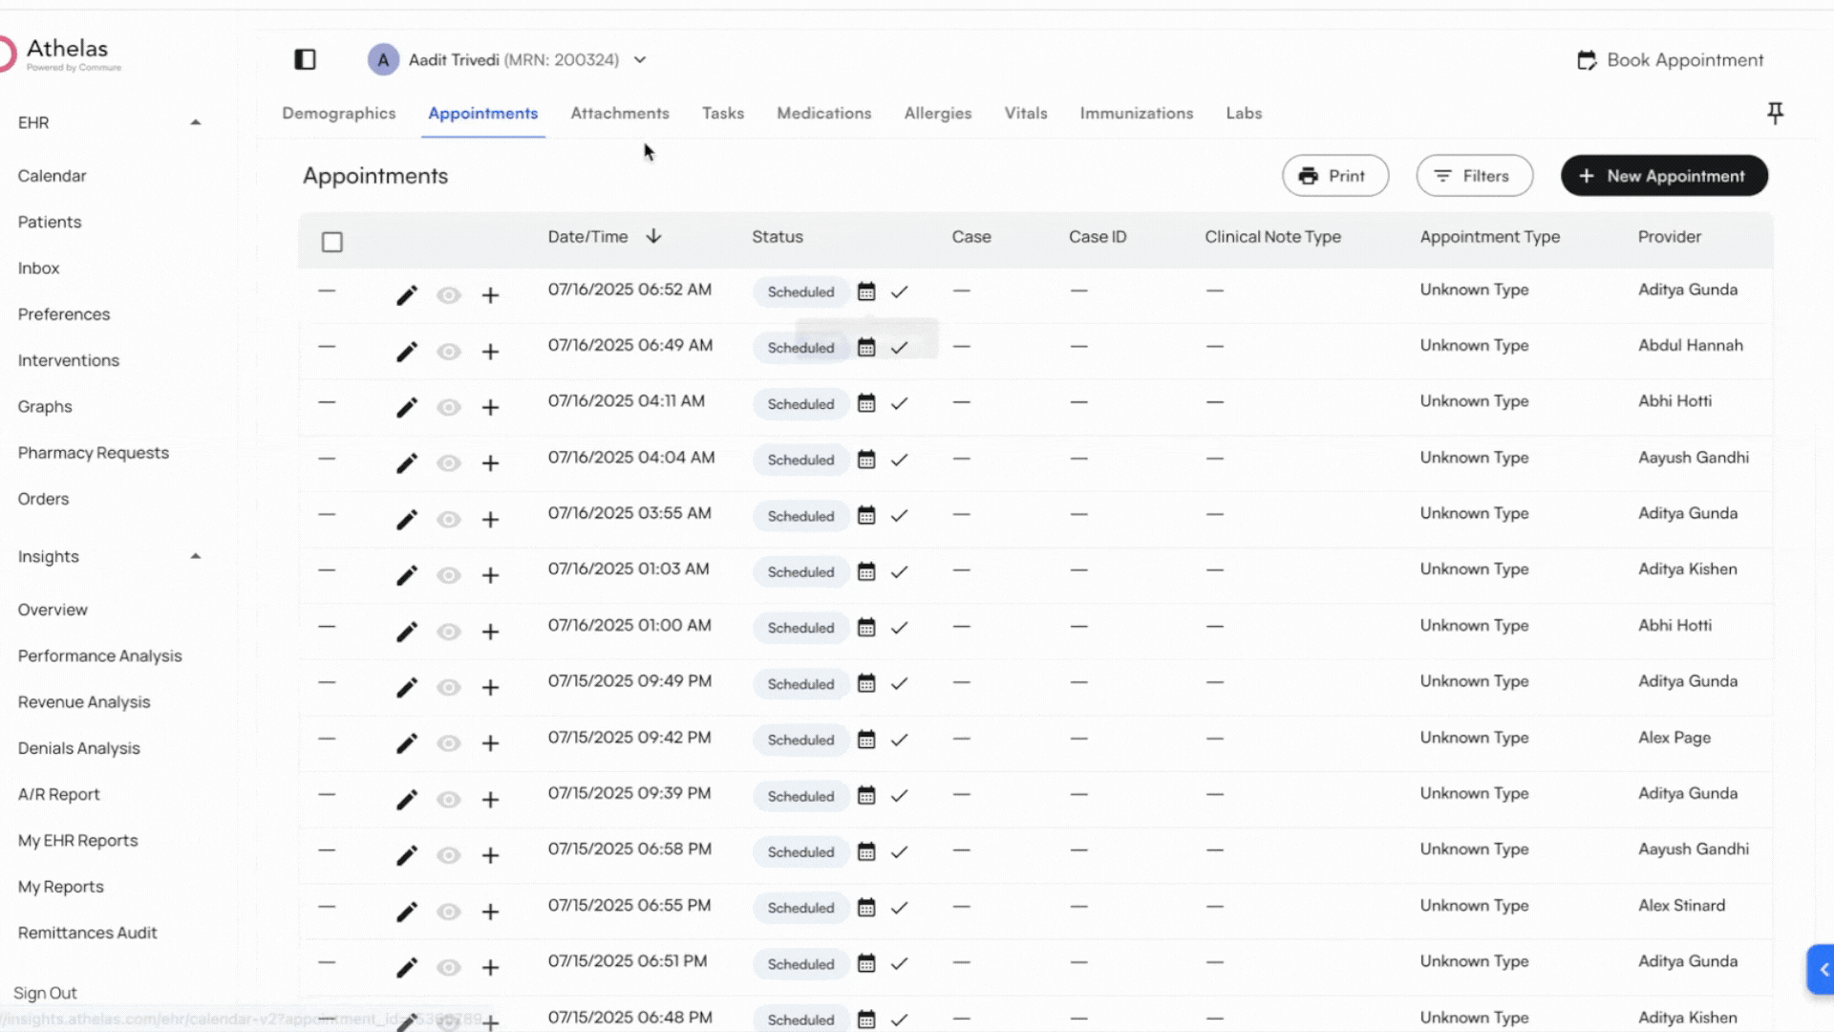The width and height of the screenshot is (1834, 1032).
Task: Click the sidebar collapse panel icon
Action: (305, 59)
